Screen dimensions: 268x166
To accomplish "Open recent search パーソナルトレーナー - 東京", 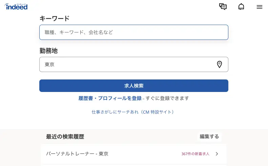I will (133, 154).
